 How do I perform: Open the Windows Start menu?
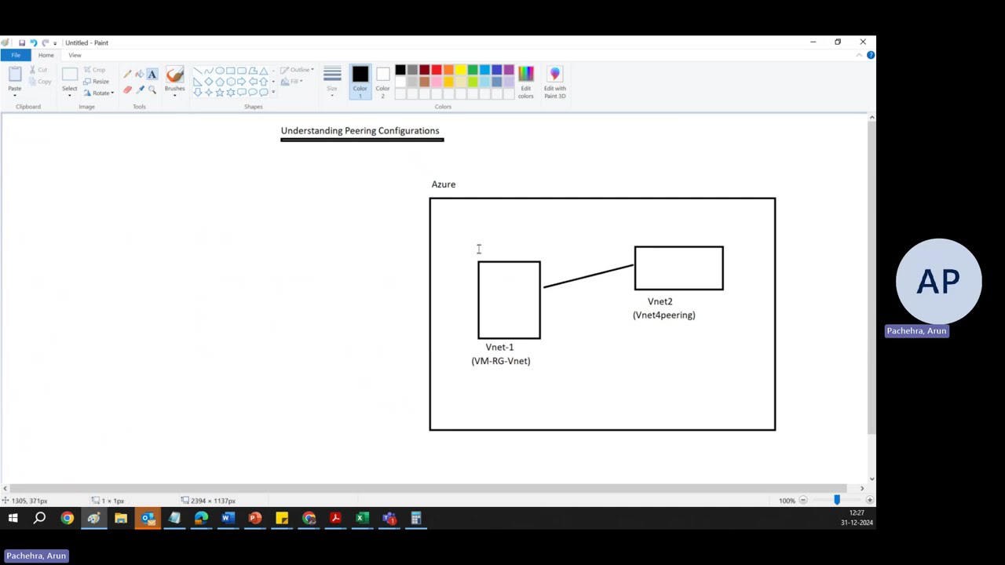13,518
